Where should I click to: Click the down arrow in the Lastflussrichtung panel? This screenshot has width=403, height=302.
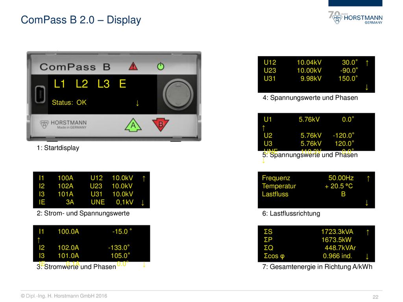coord(367,203)
